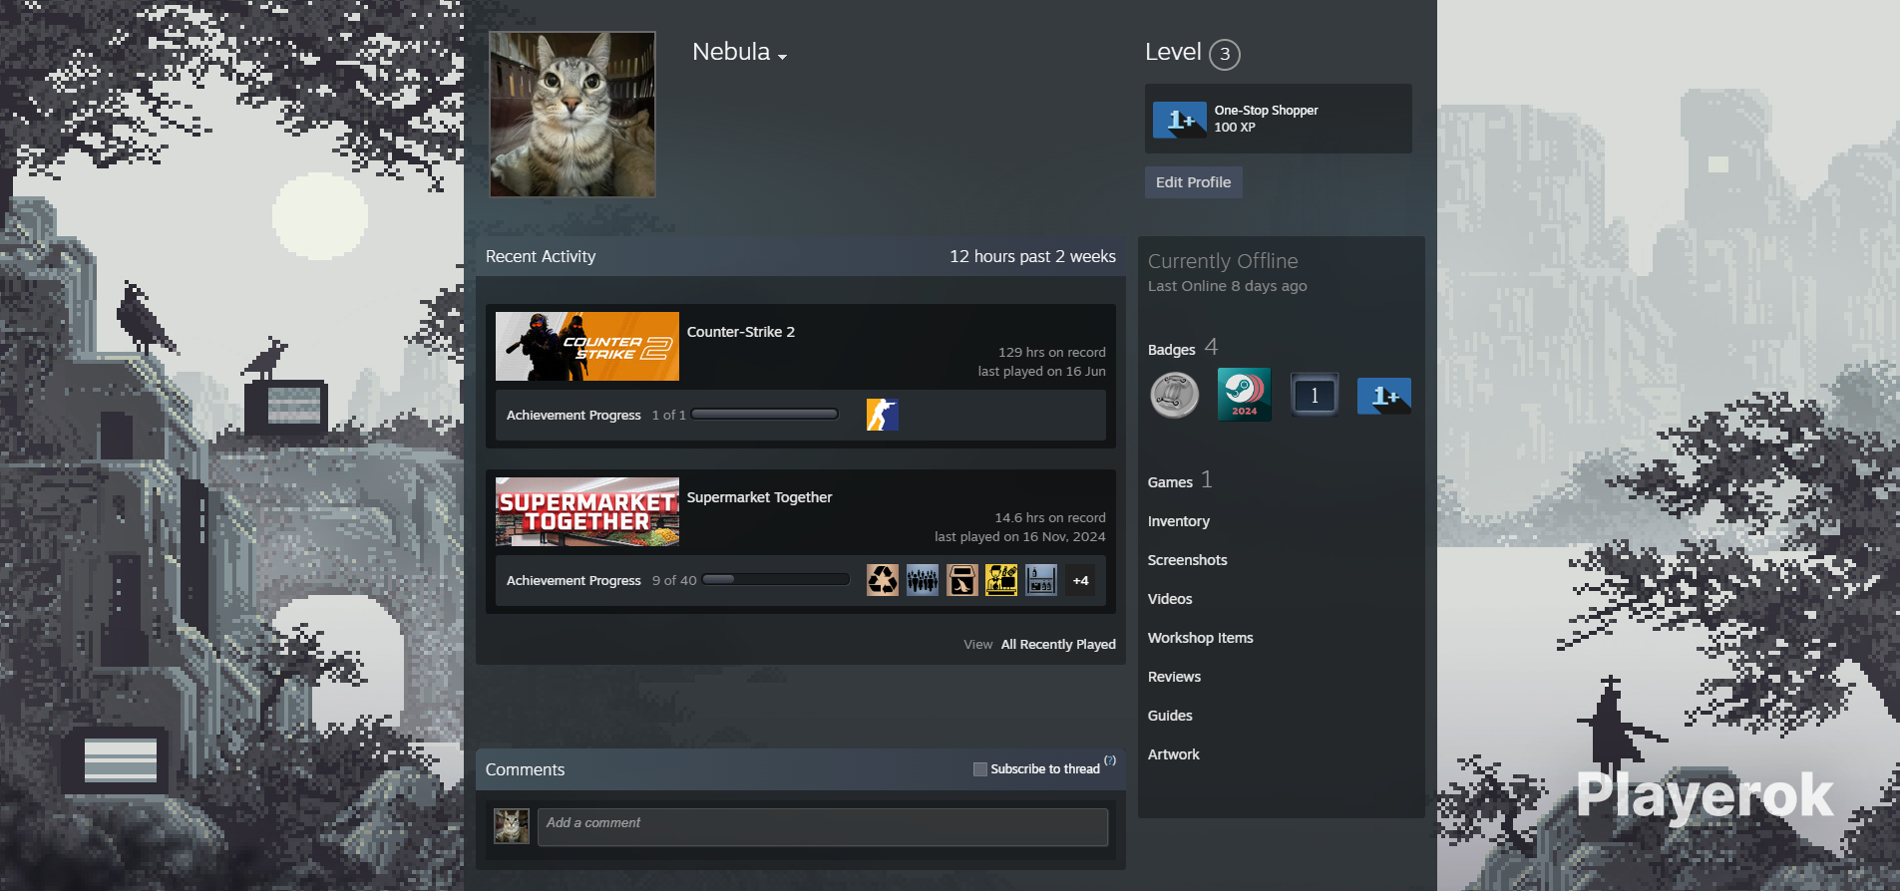This screenshot has width=1900, height=891.
Task: Click the One-Stop Shopper 100 XP text
Action: pos(1266,119)
